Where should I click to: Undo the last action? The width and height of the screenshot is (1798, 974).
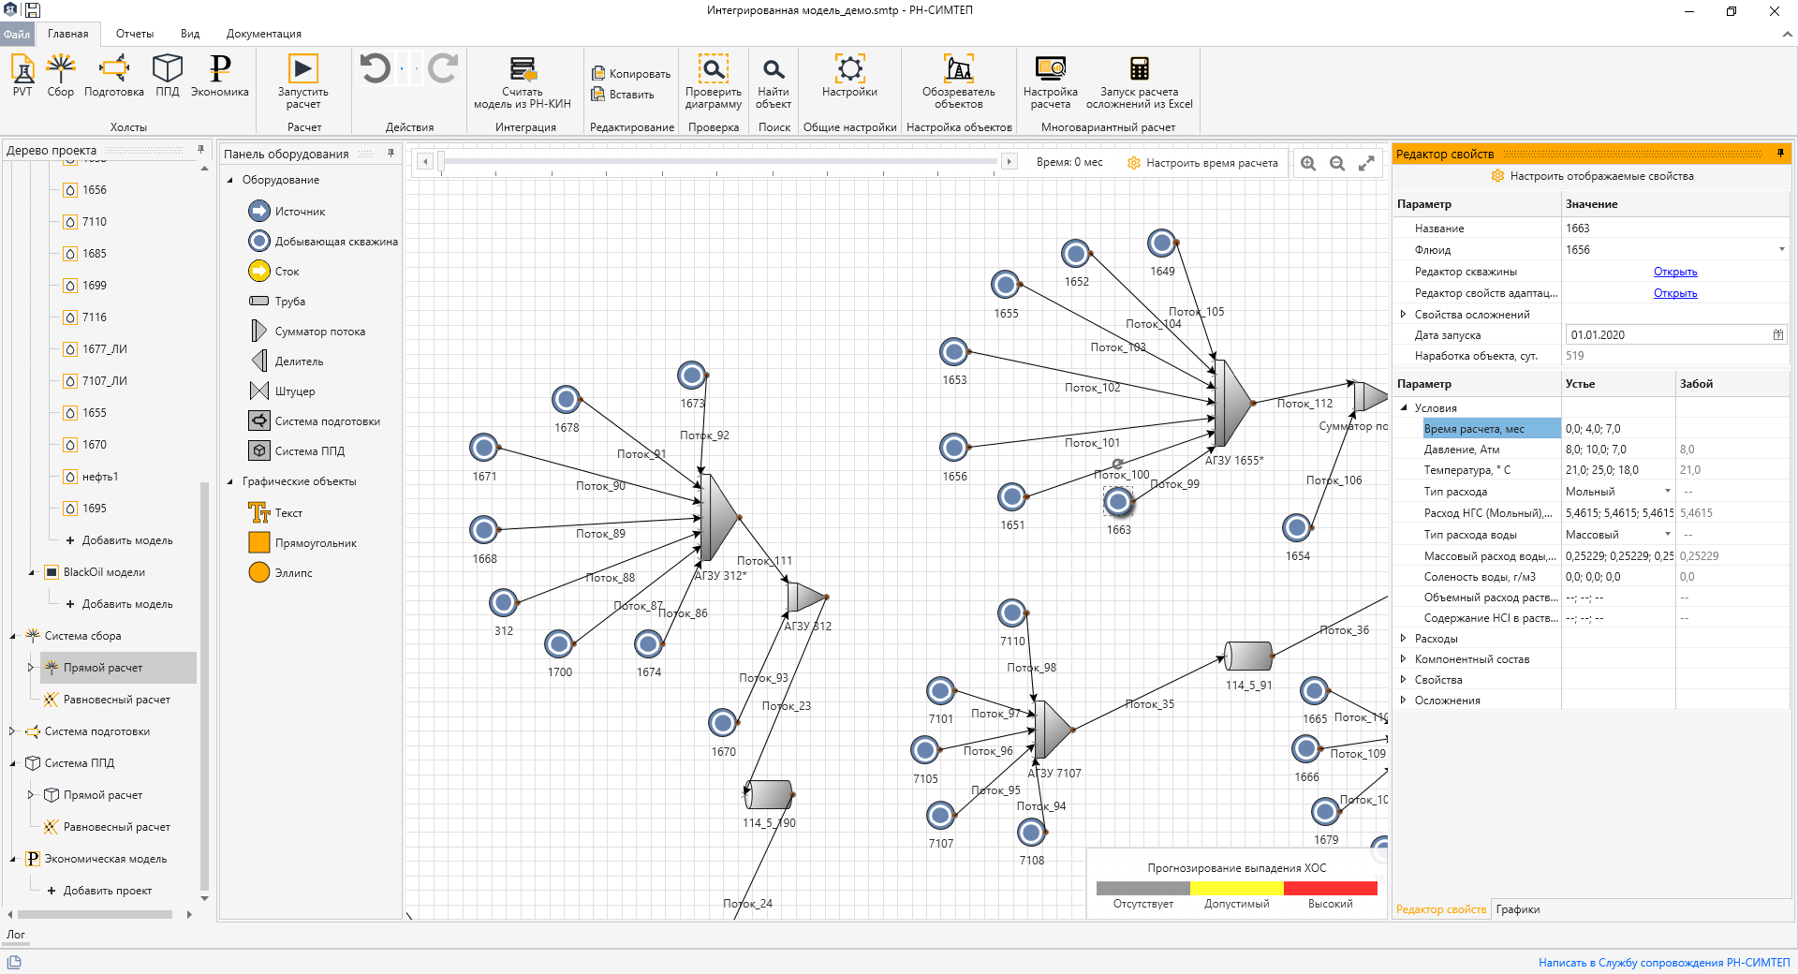[376, 68]
